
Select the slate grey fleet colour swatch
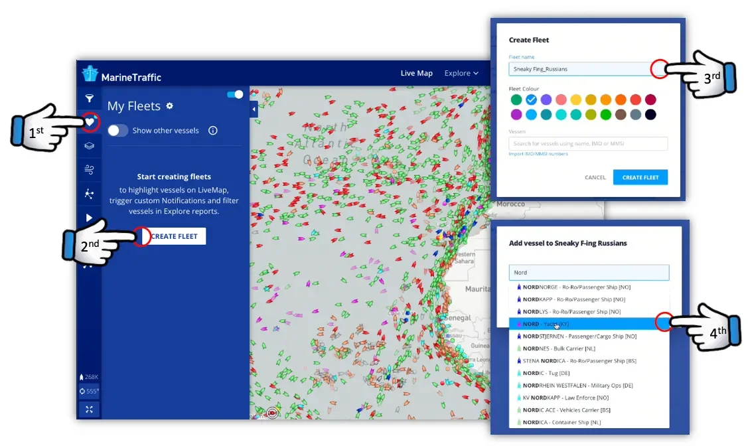(x=635, y=114)
